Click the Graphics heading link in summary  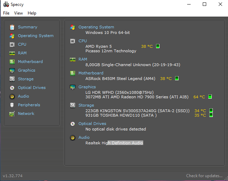tap(87, 87)
